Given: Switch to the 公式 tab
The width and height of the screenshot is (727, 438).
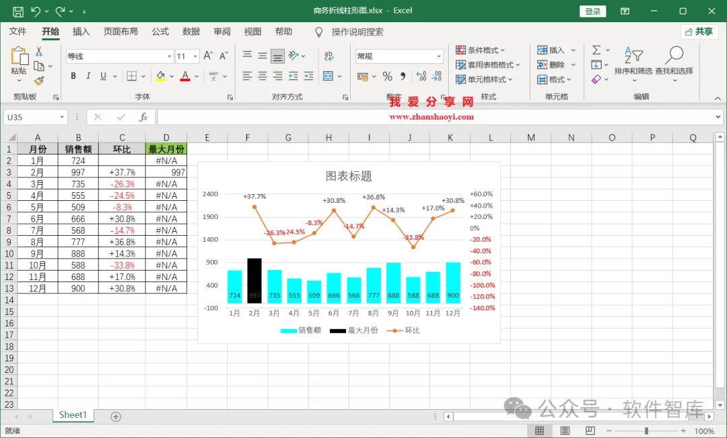Looking at the screenshot, I should click(160, 32).
